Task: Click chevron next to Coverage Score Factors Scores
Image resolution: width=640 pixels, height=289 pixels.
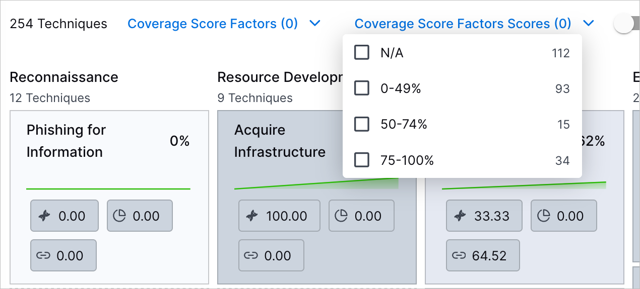Action: click(588, 23)
